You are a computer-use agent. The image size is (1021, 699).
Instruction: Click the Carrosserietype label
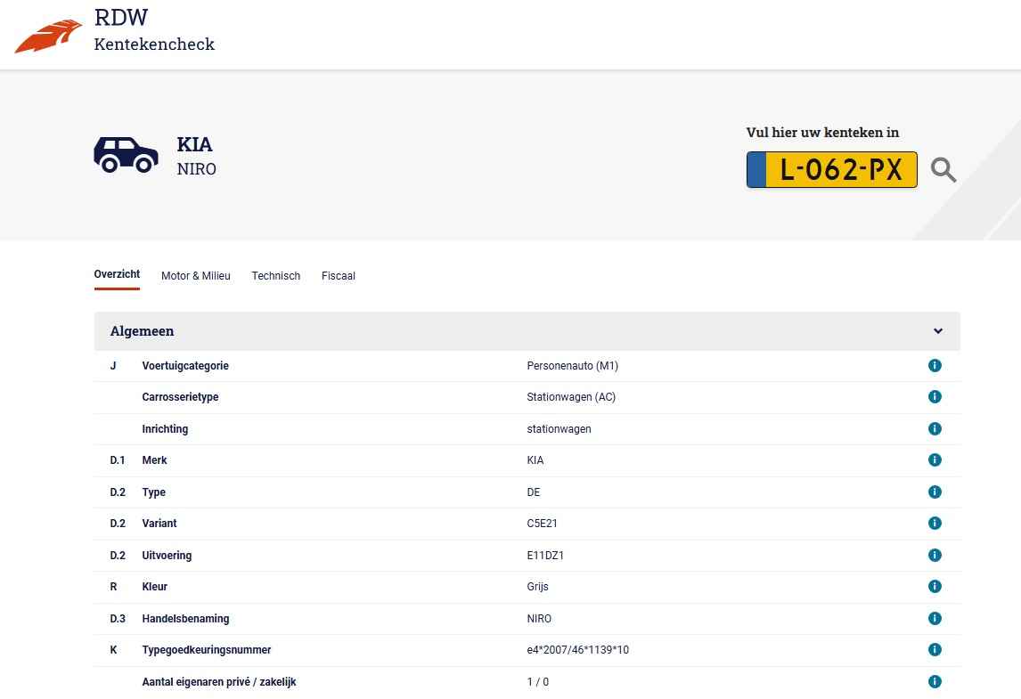(x=180, y=397)
